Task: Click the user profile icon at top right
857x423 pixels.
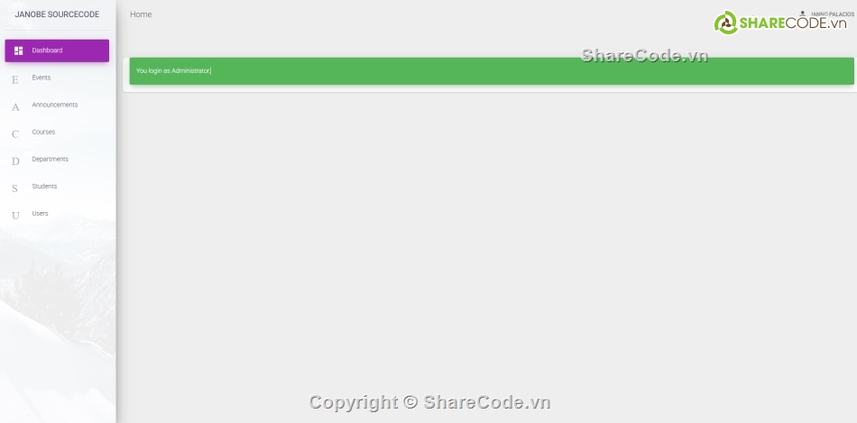Action: pos(803,14)
